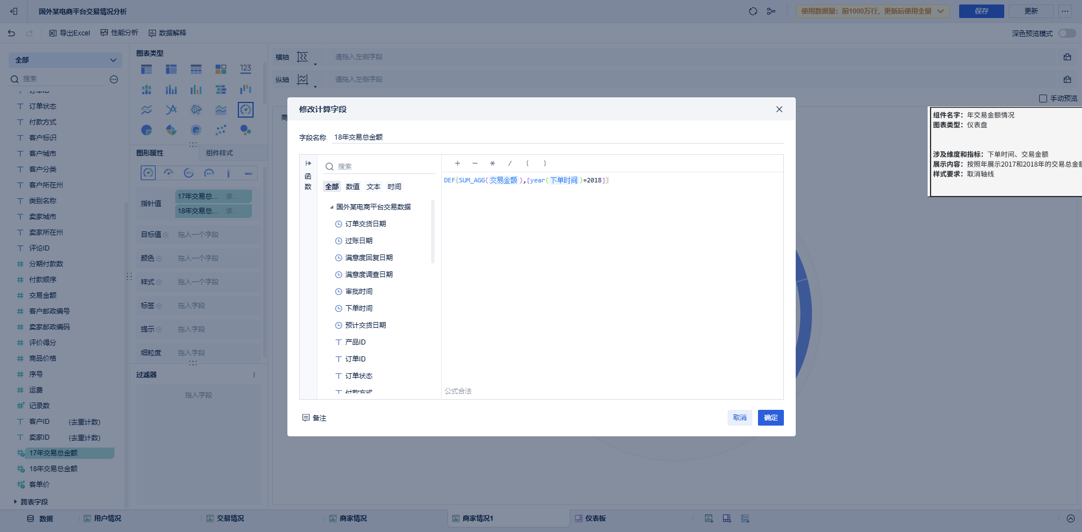This screenshot has width=1082, height=532.
Task: Click the 17年交易总金额 pointer value pill
Action: coord(214,196)
